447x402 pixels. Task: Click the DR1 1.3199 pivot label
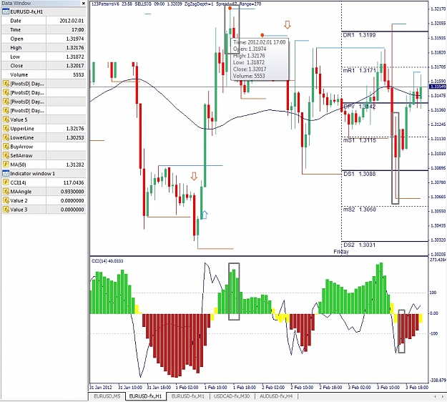pyautogui.click(x=360, y=35)
